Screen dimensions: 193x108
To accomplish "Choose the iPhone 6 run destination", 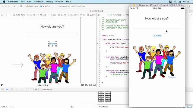I will pos(45,6).
